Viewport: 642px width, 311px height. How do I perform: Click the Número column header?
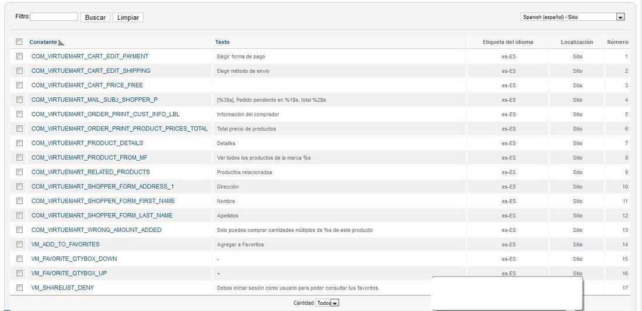click(x=617, y=42)
